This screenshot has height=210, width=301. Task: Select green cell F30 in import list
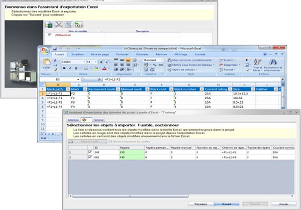(x=132, y=152)
